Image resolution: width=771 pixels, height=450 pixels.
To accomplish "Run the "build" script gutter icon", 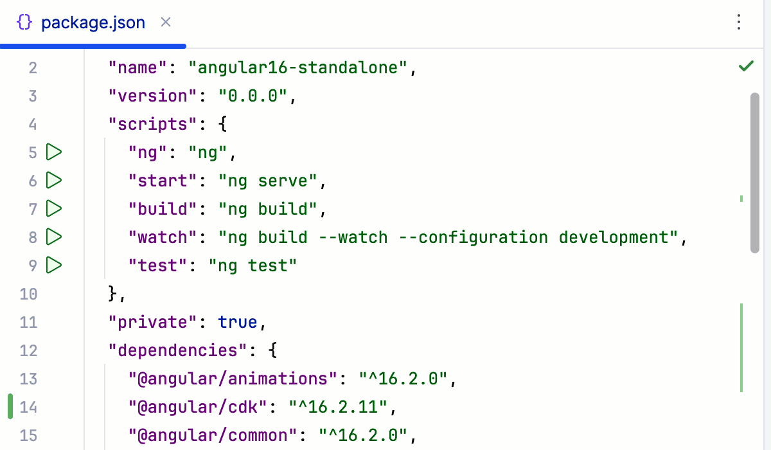I will 54,209.
